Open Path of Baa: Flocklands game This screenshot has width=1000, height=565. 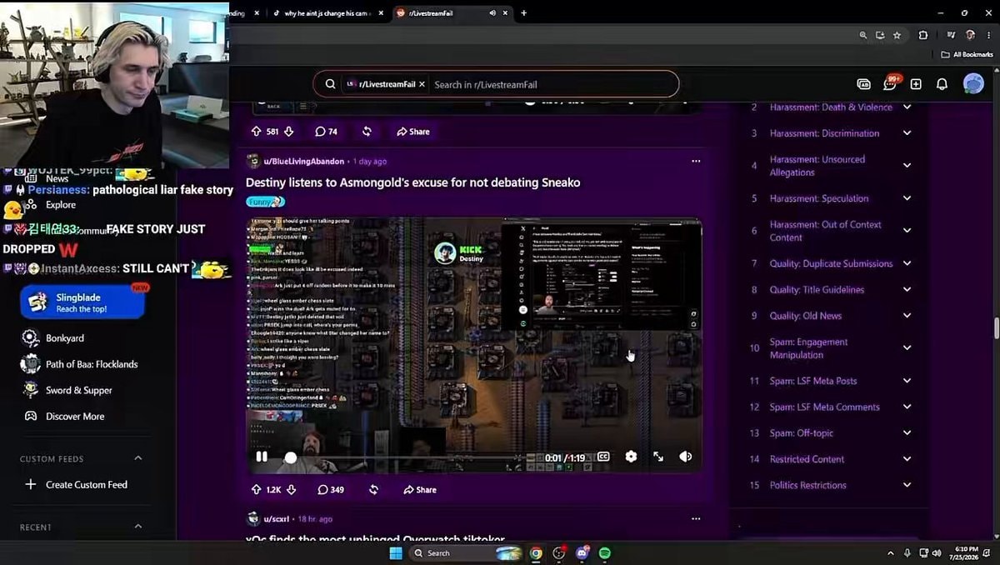point(80,364)
